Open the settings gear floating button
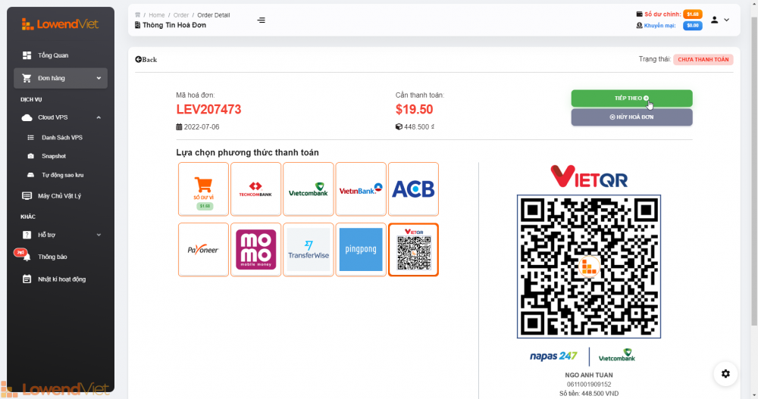 click(725, 374)
